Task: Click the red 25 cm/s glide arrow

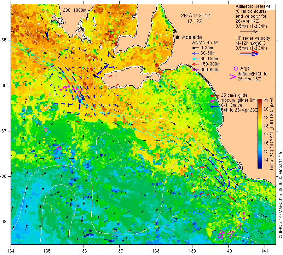Action: 214,95
